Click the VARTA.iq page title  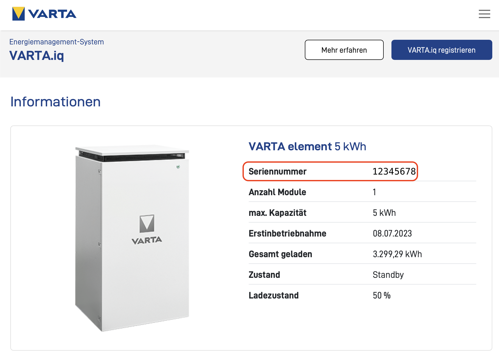[37, 56]
